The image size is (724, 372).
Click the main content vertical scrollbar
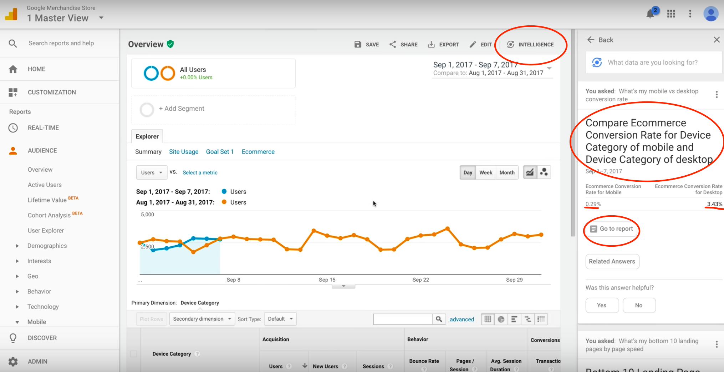573,133
